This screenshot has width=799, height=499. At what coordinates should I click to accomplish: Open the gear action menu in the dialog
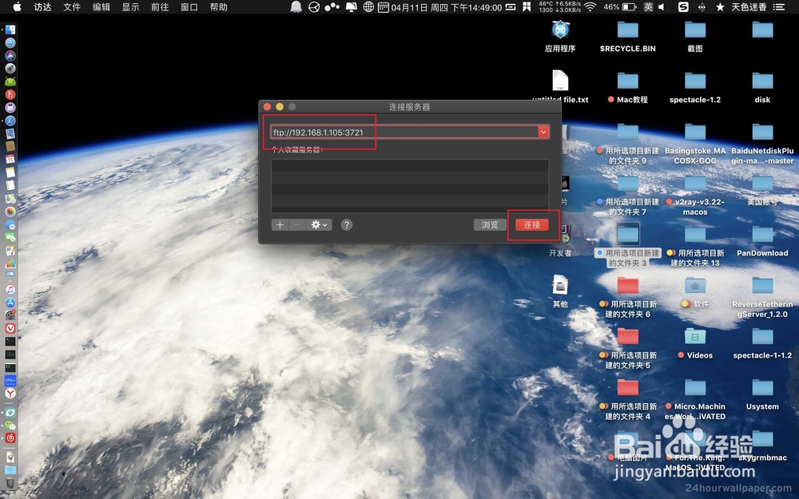[x=318, y=225]
